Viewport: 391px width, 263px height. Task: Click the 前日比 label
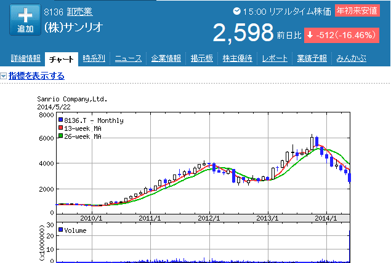[289, 36]
